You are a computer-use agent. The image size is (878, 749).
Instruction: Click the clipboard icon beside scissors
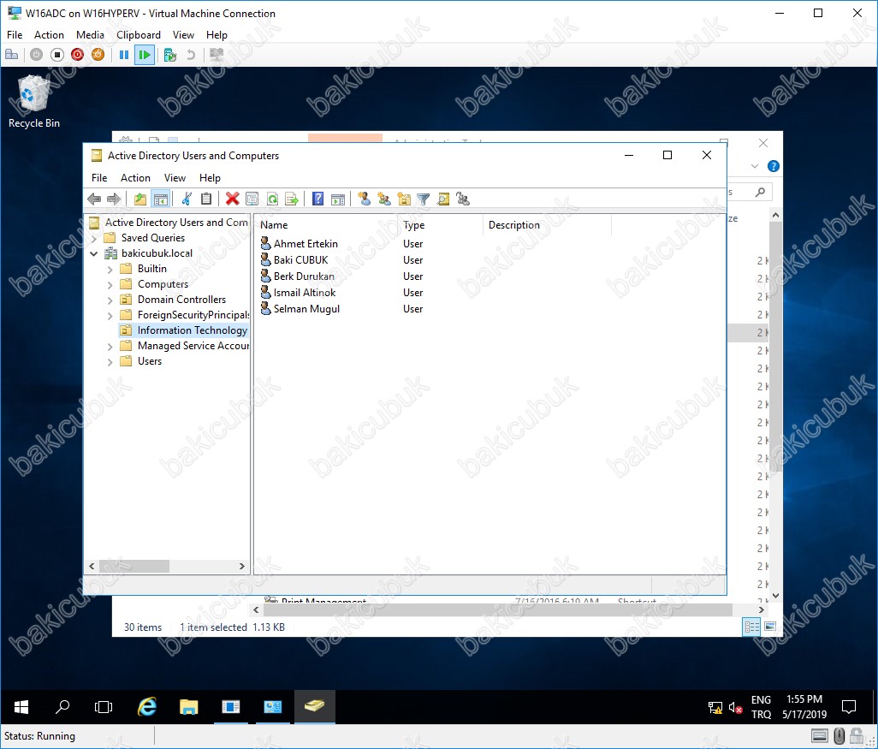(206, 199)
